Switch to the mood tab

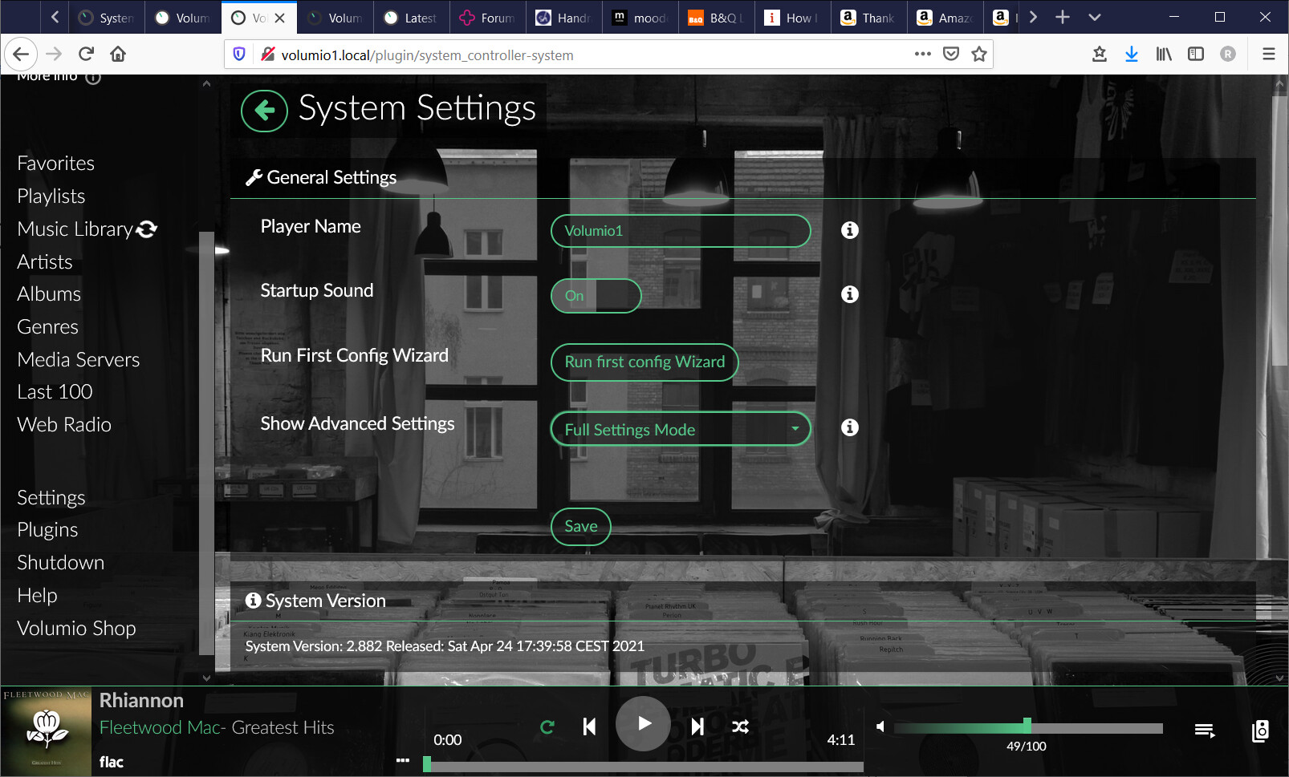tap(640, 18)
